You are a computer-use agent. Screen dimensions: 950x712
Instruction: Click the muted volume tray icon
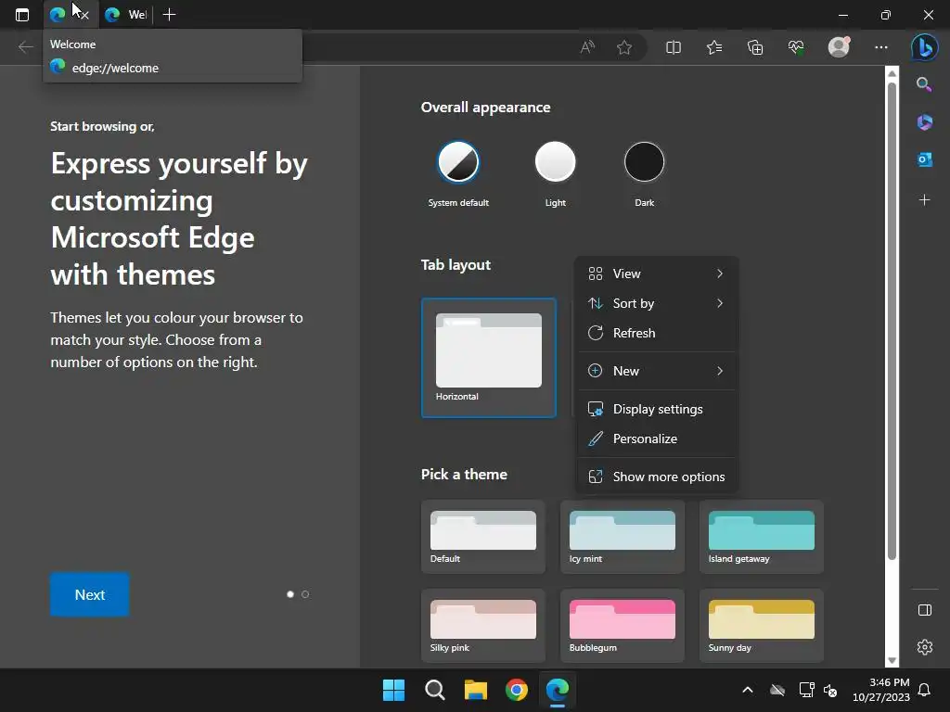830,690
